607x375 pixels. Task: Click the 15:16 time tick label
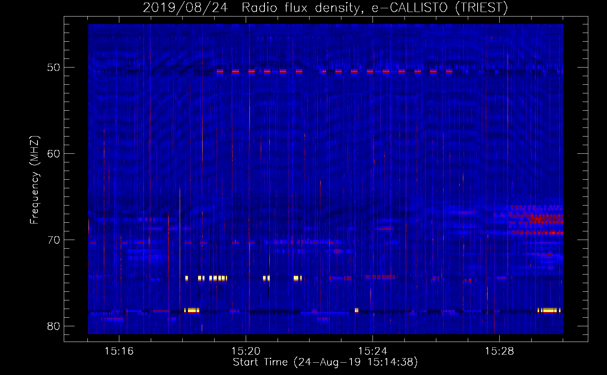tap(119, 351)
